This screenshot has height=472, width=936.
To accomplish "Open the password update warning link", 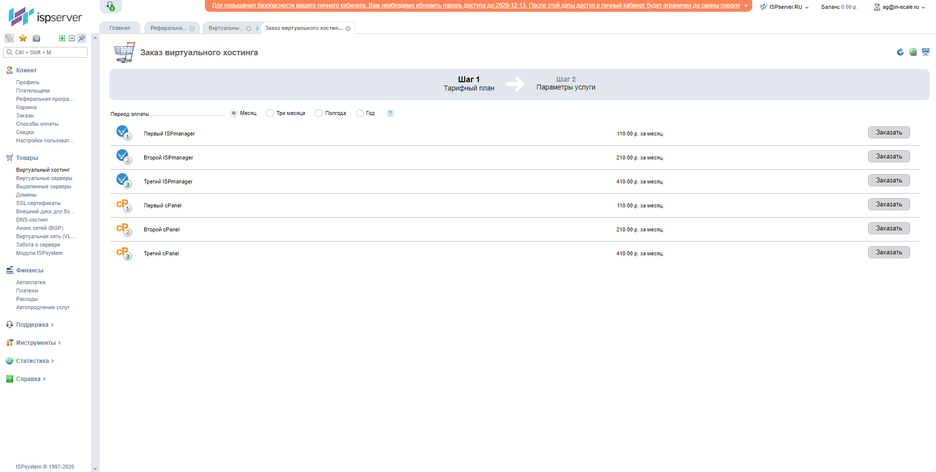I will tap(476, 6).
